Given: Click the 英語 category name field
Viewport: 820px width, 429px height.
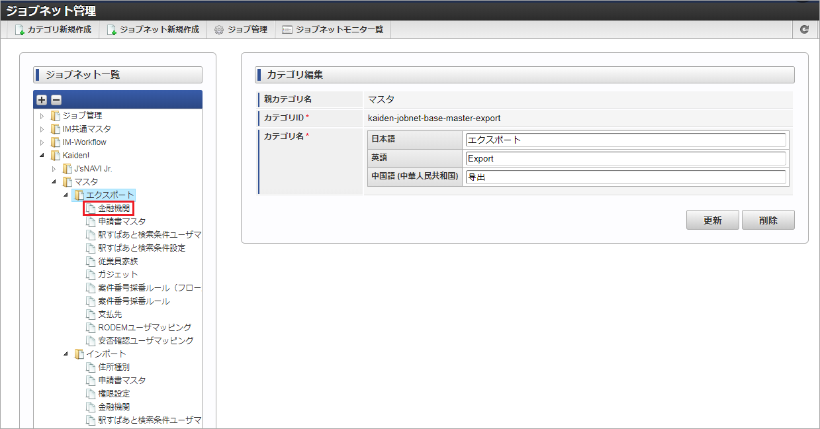Looking at the screenshot, I should click(625, 159).
